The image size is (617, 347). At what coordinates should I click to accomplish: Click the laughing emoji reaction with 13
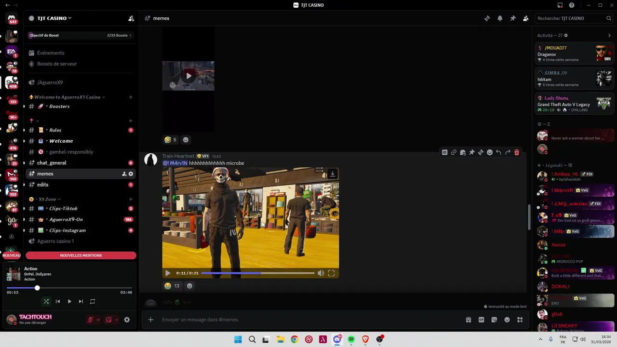(172, 286)
